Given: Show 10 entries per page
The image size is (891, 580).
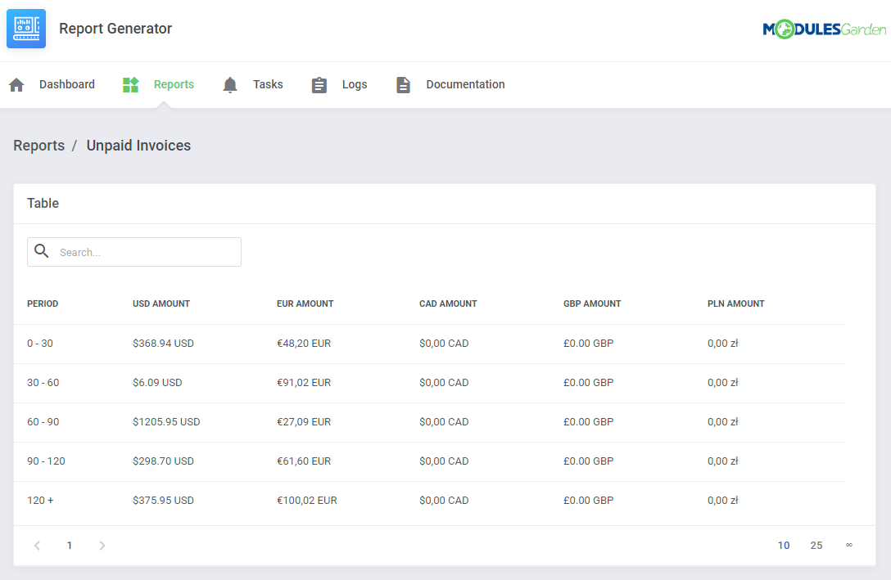Looking at the screenshot, I should pos(784,546).
